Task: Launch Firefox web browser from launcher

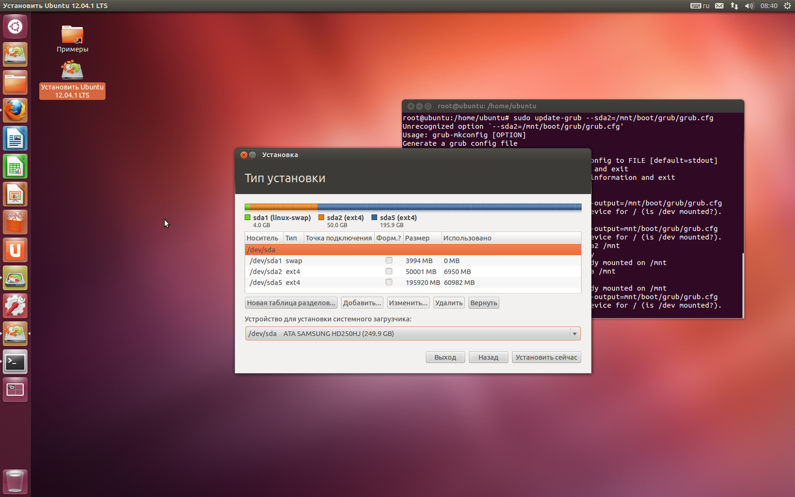Action: pos(15,111)
